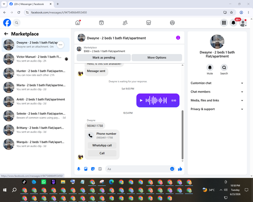Go to Facebook home via the logo
Image resolution: width=253 pixels, height=202 pixels.
pos(7,23)
